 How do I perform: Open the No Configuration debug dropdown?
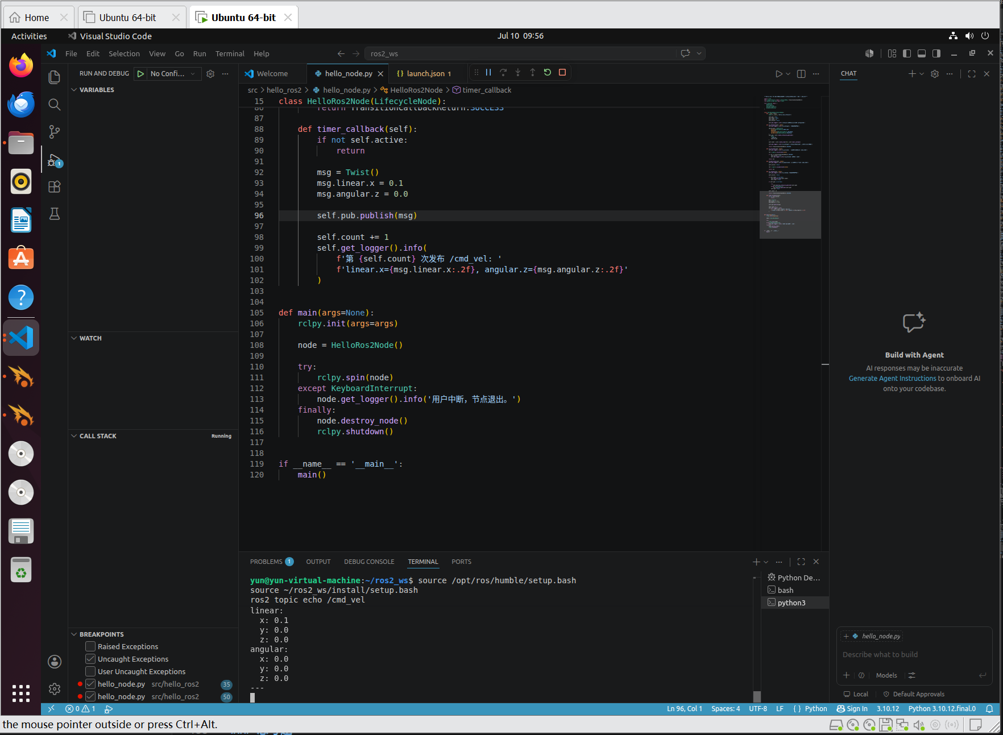tap(173, 74)
